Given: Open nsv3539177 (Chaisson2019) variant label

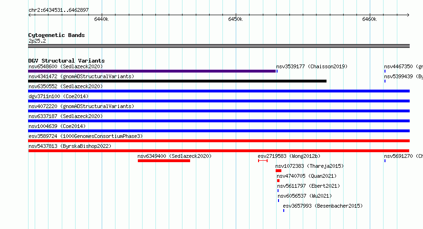Looking at the screenshot, I should click(x=312, y=66).
